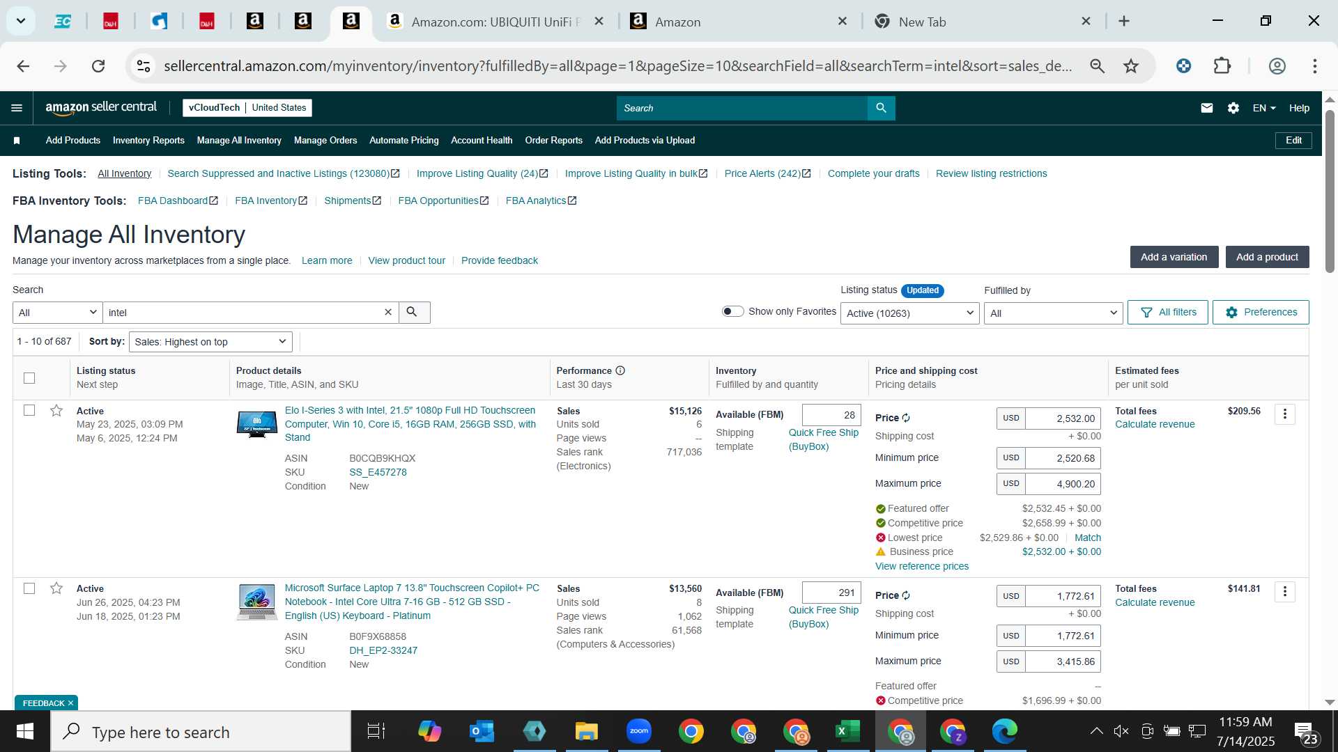Open the Elo I-Series row actions menu

1285,414
